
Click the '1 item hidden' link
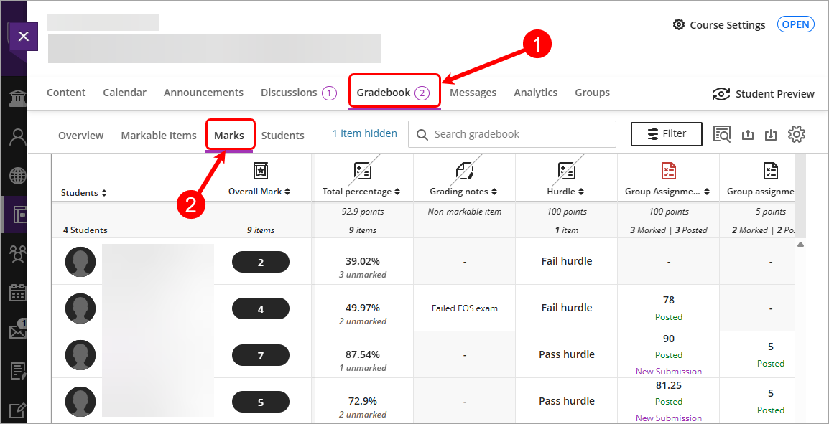pos(364,133)
